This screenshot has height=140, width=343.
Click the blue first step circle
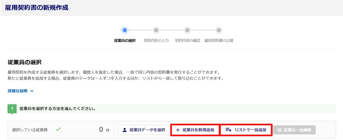125,30
